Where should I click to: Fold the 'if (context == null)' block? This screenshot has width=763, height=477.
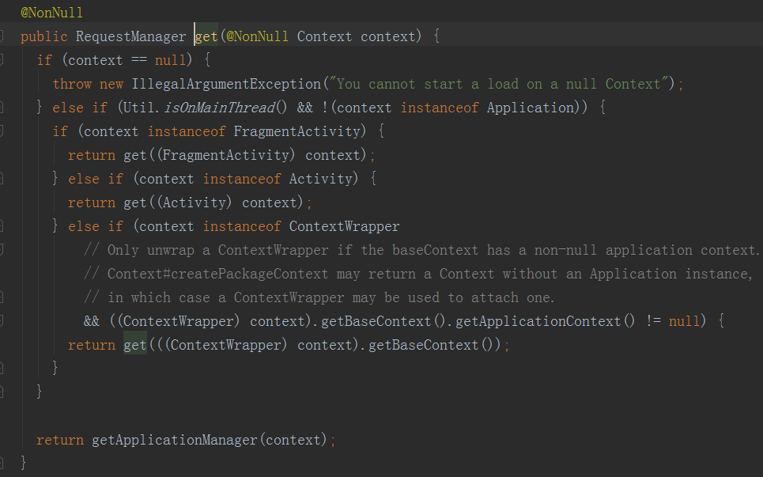point(2,60)
